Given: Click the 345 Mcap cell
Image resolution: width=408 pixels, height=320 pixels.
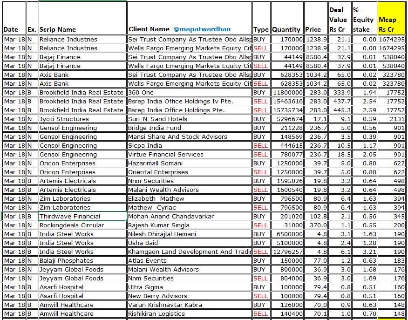Looking at the screenshot, I should point(391,217).
